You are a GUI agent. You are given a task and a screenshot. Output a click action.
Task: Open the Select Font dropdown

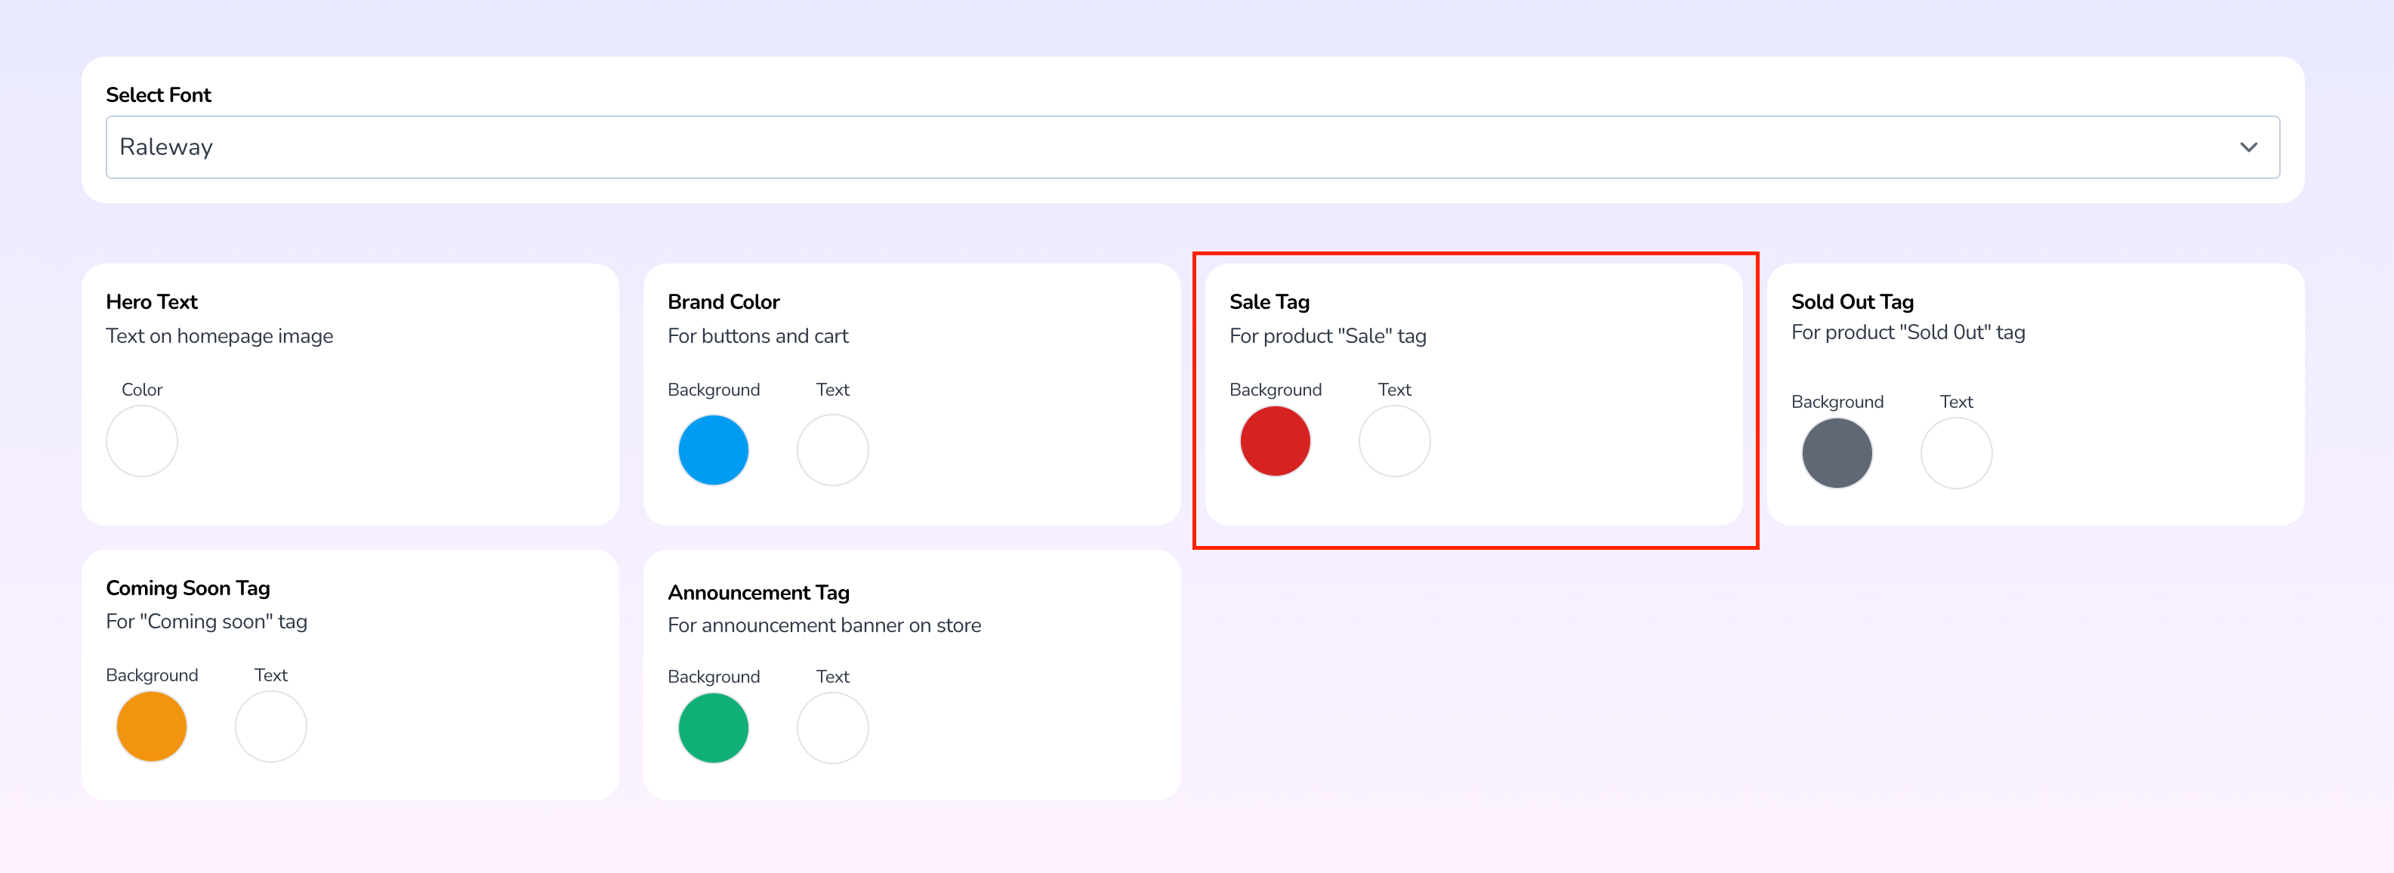click(1192, 146)
